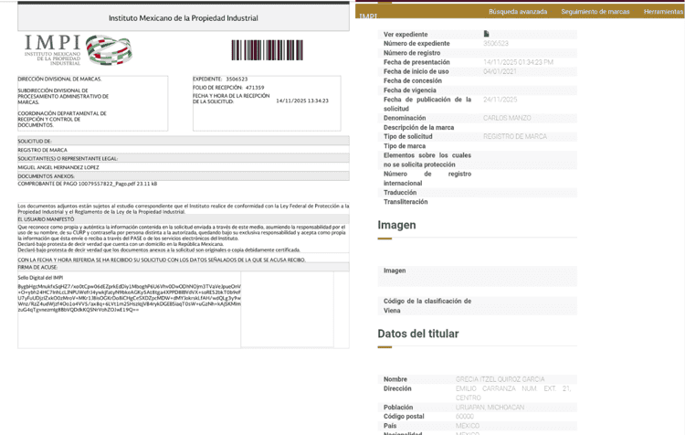Open Seguimiento de marcas menu

point(595,12)
